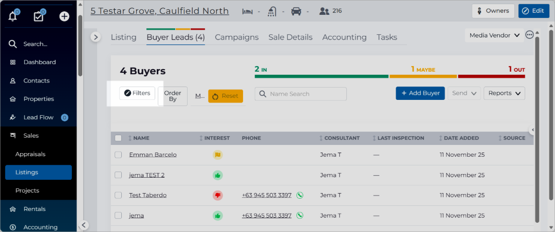Screen dimensions: 555x232
Task: Click the Search magnifier in sidebar
Action: coord(13,44)
